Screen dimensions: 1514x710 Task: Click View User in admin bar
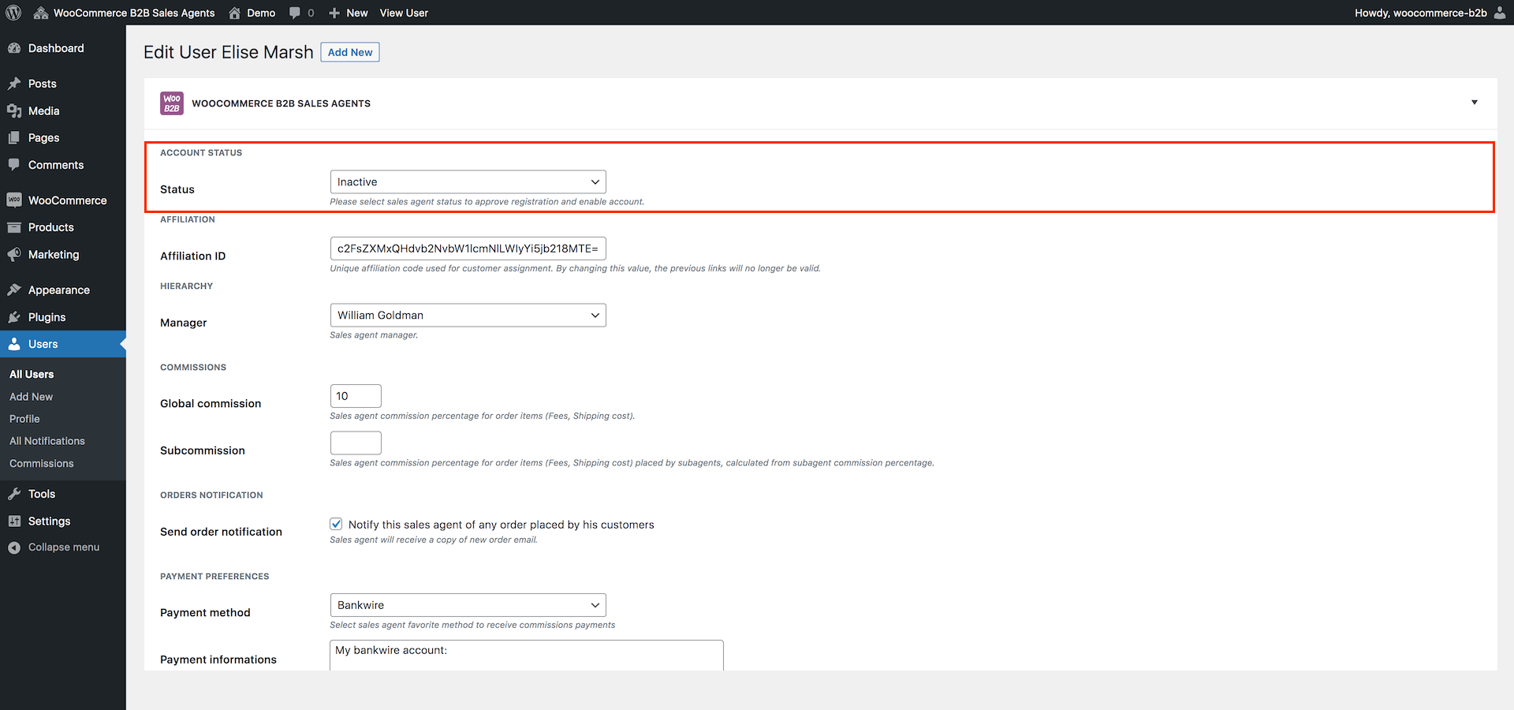click(404, 13)
